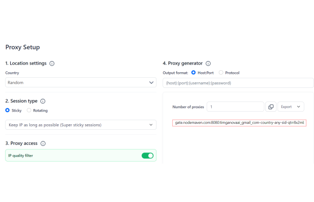Click the Number of proxies label
This screenshot has height=202, width=314.
189,107
